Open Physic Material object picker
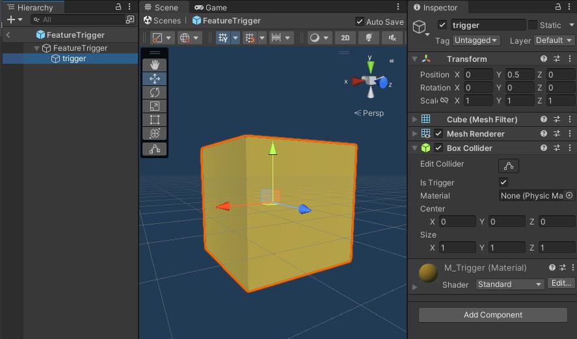 pyautogui.click(x=569, y=195)
